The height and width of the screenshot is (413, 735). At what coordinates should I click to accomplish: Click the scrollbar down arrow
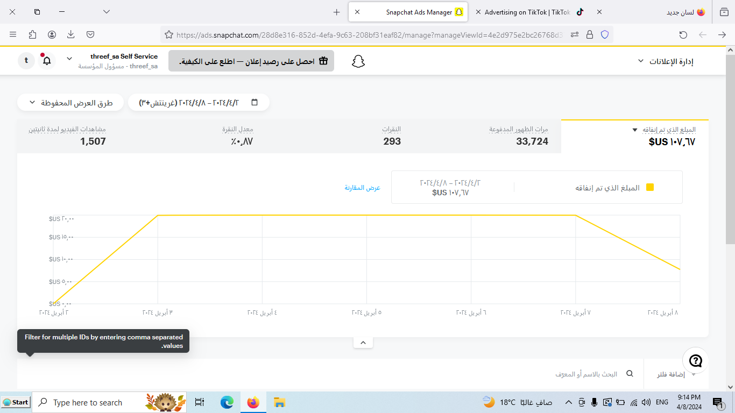[x=730, y=387]
